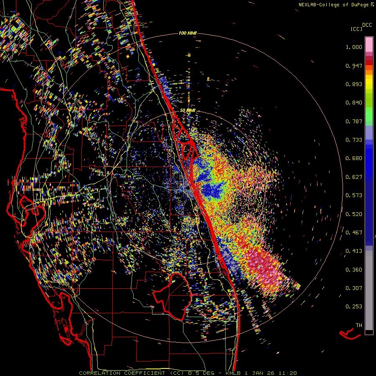Click the 1.000 value on the color scale
Image resolution: width=376 pixels, height=376 pixels.
click(x=354, y=47)
